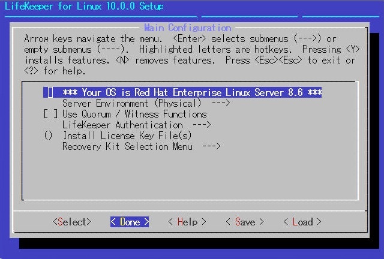
Task: Open the LifeKeeper Authentication submenu
Action: pyautogui.click(x=122, y=125)
